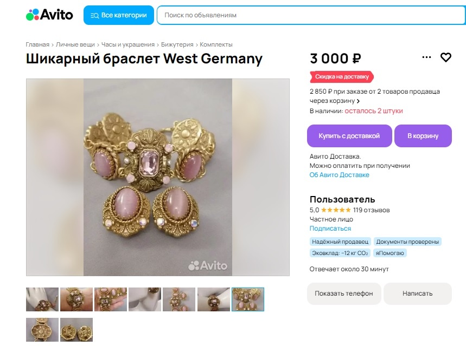Add listing to favorites with heart icon
The image size is (466, 346).
pos(445,57)
